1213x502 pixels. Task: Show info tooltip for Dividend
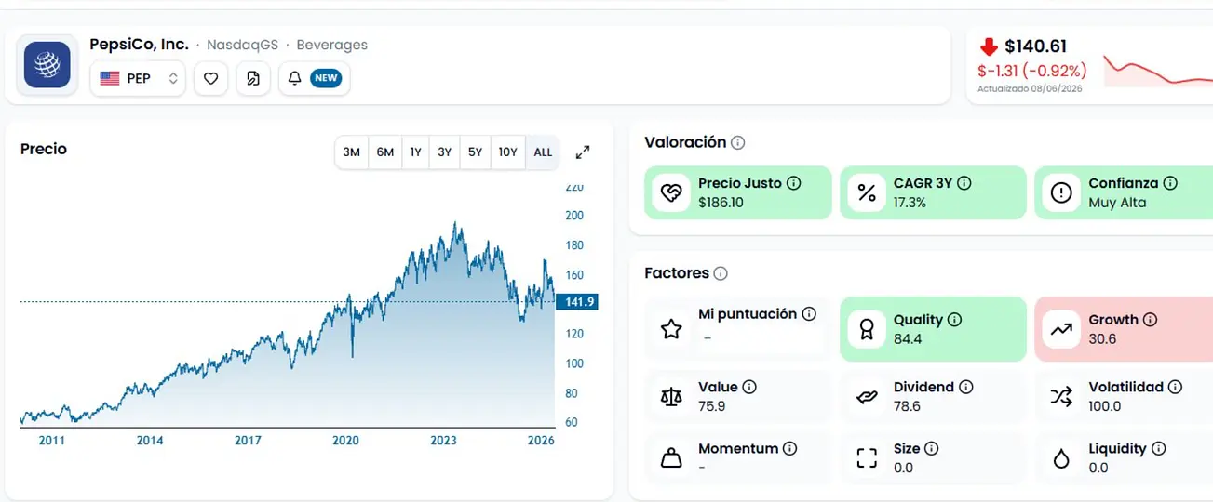click(x=966, y=387)
